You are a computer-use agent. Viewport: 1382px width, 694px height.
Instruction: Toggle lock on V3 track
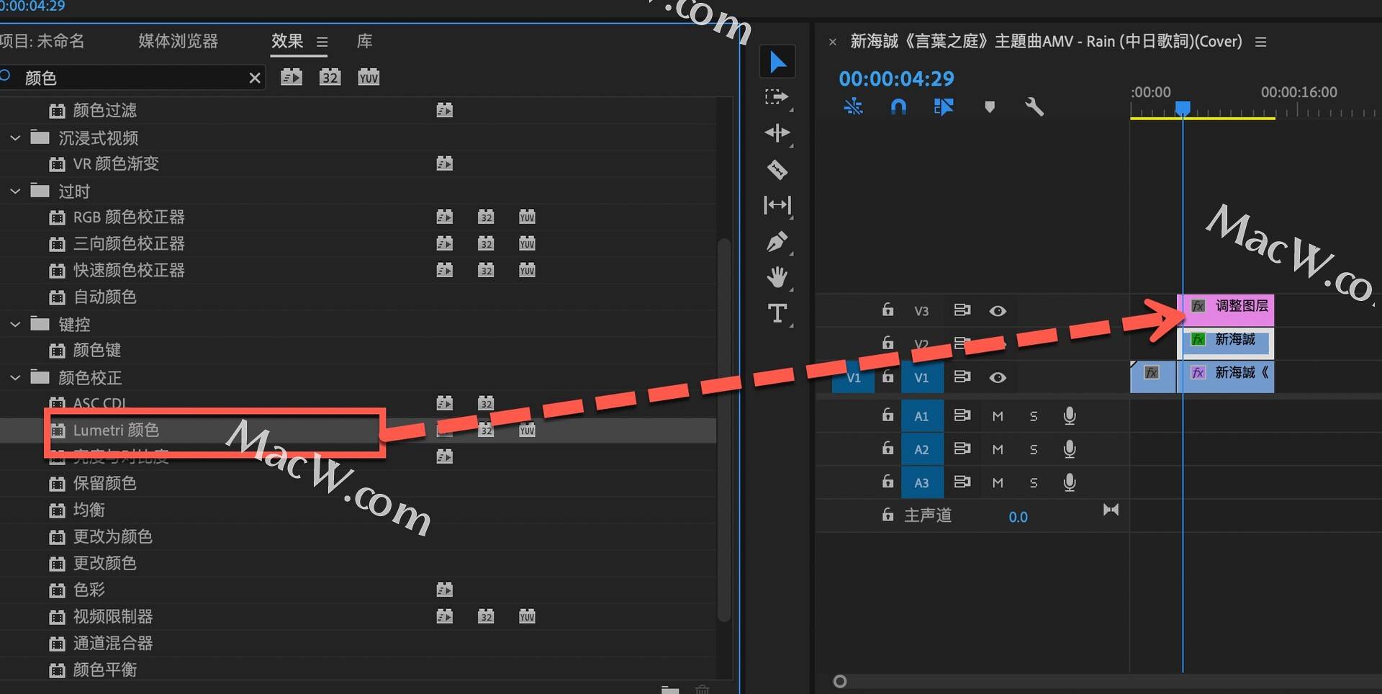888,310
